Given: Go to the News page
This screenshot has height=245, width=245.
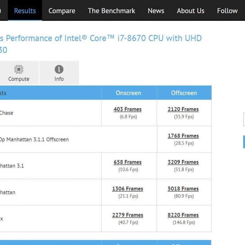Looking at the screenshot, I should 156,11.
